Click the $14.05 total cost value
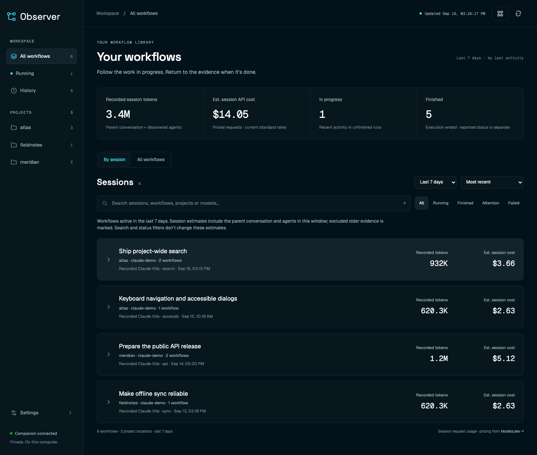Image resolution: width=537 pixels, height=455 pixels. (230, 114)
